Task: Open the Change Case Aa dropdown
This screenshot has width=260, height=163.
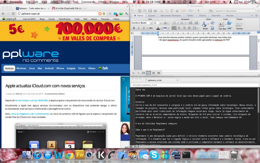Action: pyautogui.click(x=166, y=23)
